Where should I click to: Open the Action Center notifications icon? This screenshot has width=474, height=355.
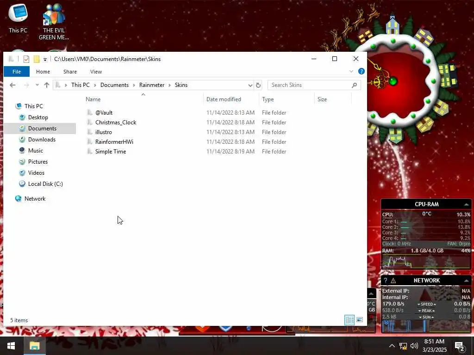pyautogui.click(x=460, y=346)
